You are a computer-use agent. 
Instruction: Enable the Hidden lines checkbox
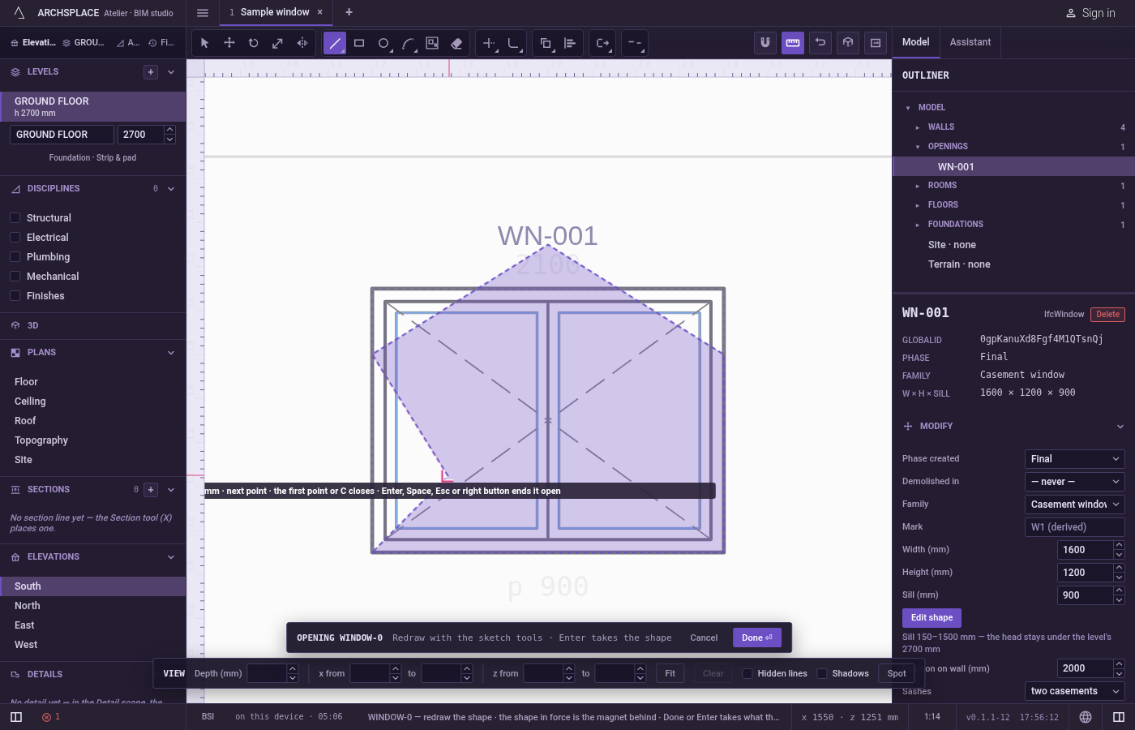[747, 673]
